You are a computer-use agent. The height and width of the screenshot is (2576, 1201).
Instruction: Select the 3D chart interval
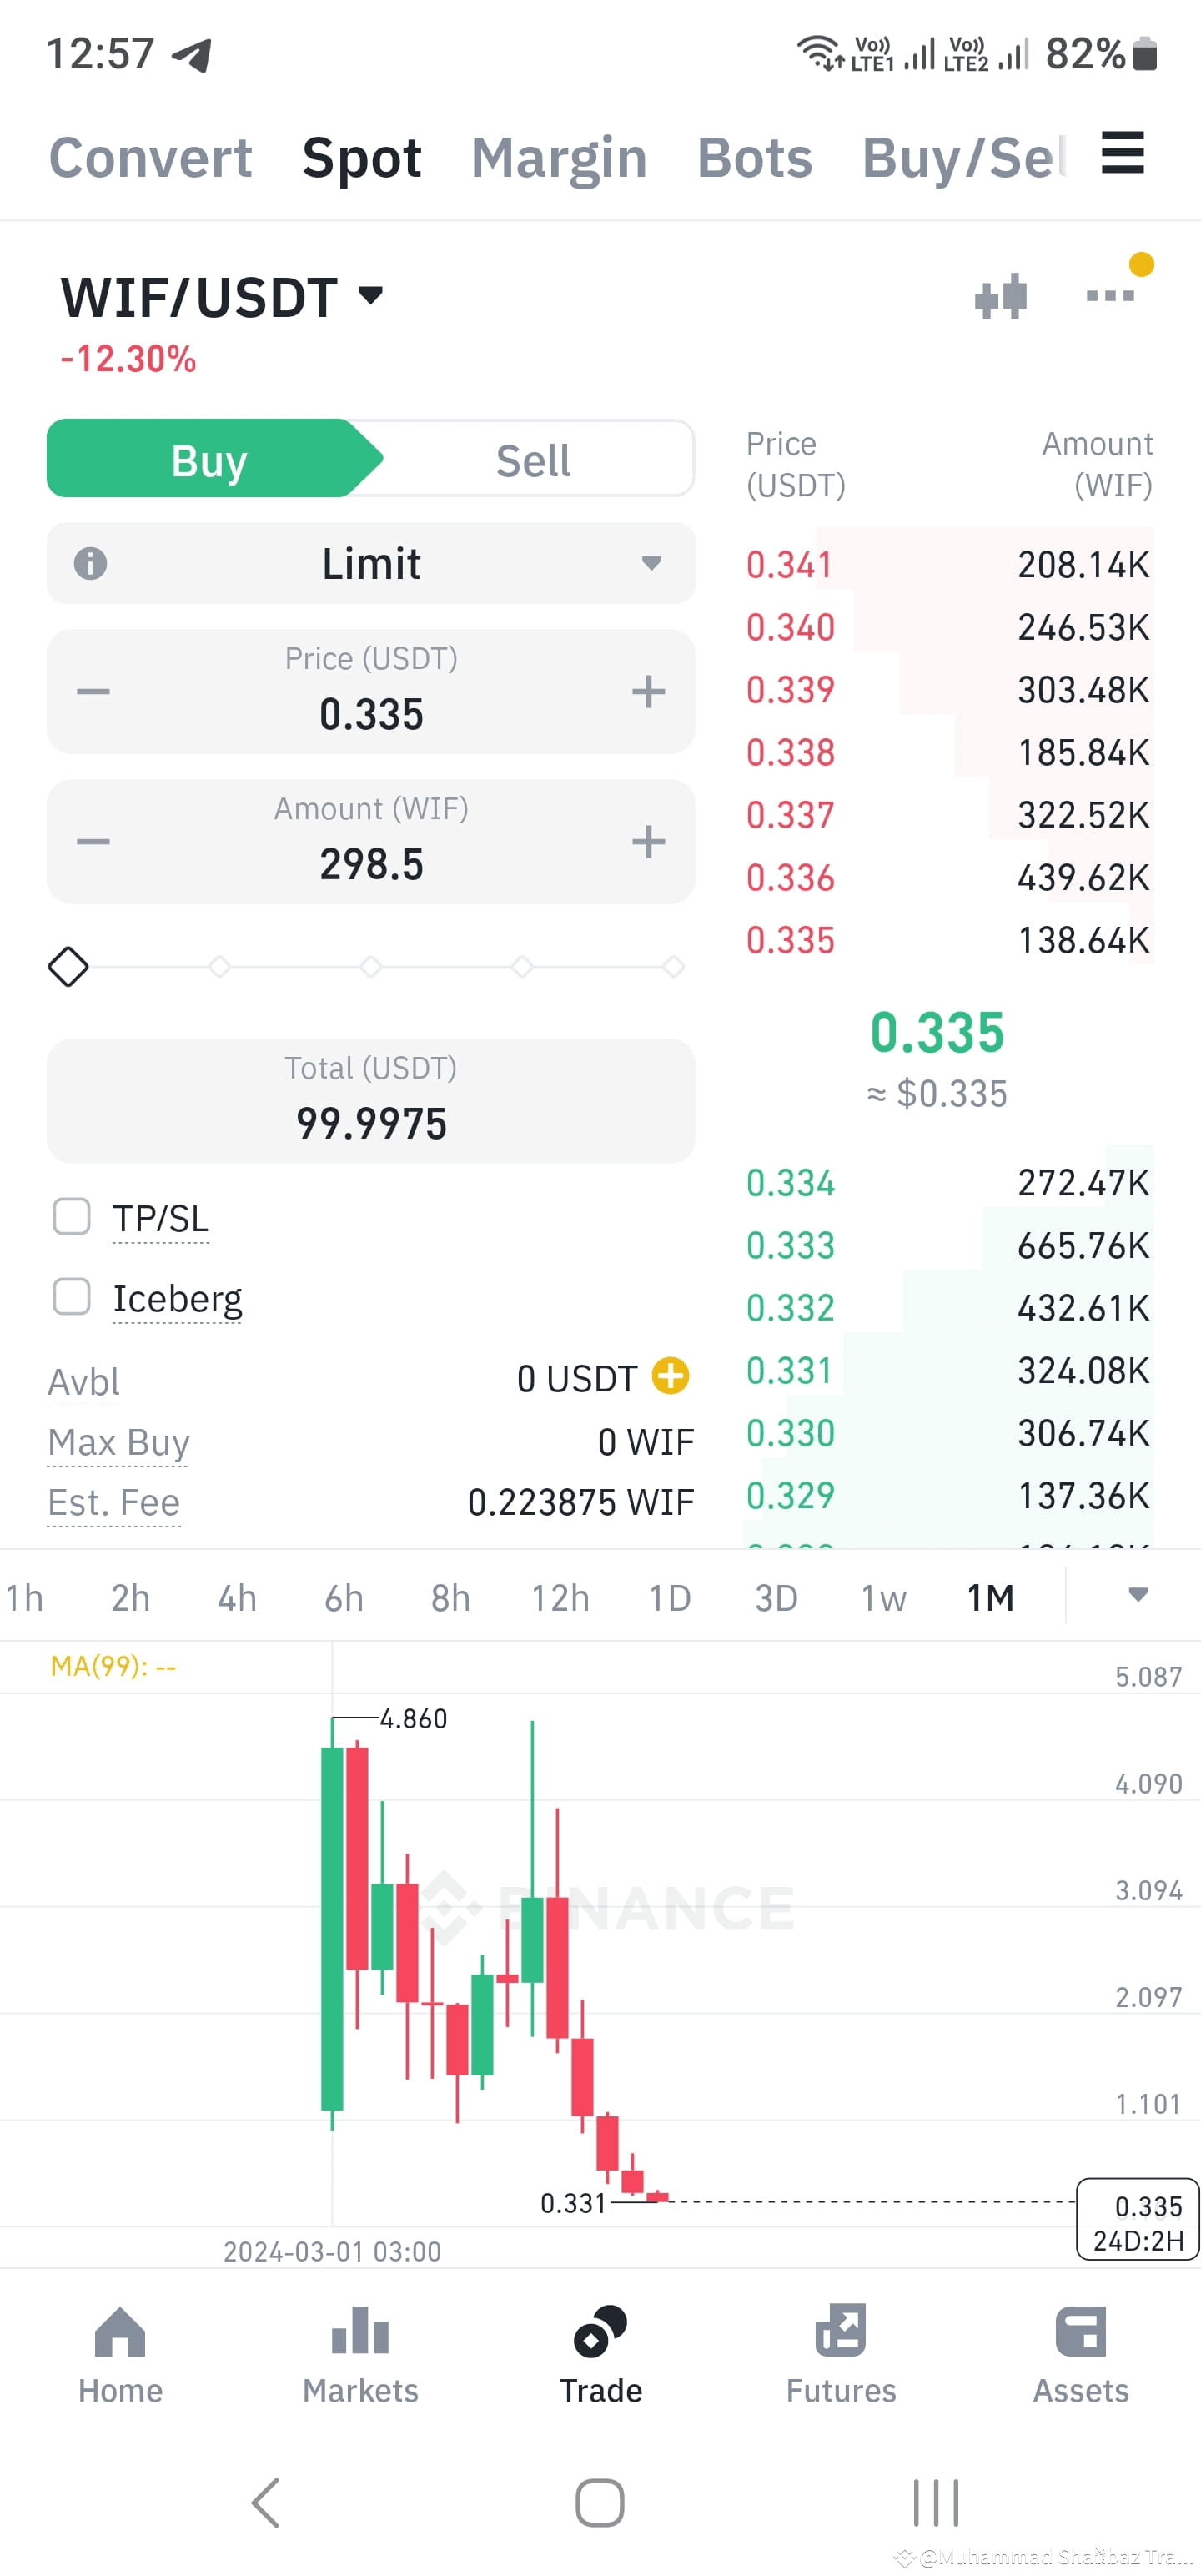click(x=776, y=1598)
